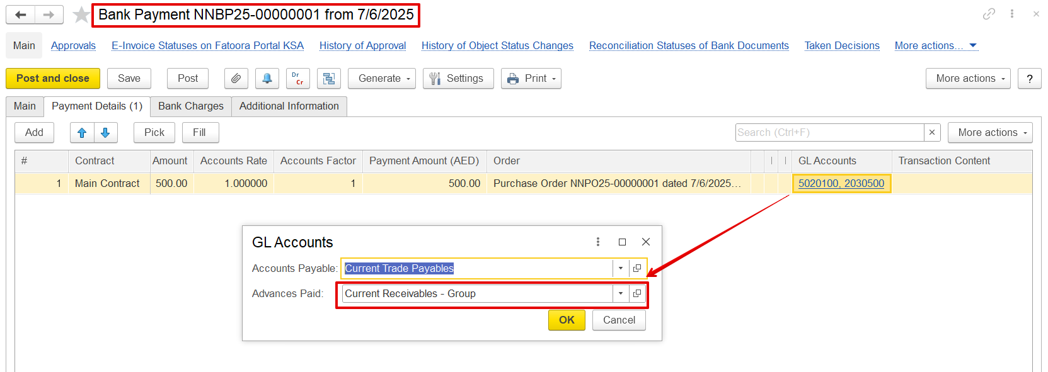Screen dimensions: 1048x372
Task: Open the Approvals link
Action: point(73,46)
